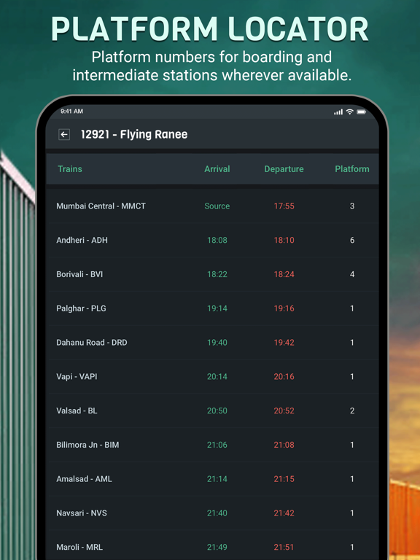This screenshot has height=560, width=420.
Task: Tap the cellular signal icon
Action: 338,112
